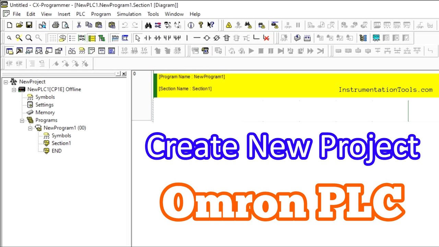The image size is (439, 247).
Task: Open the Program menu
Action: (x=101, y=14)
